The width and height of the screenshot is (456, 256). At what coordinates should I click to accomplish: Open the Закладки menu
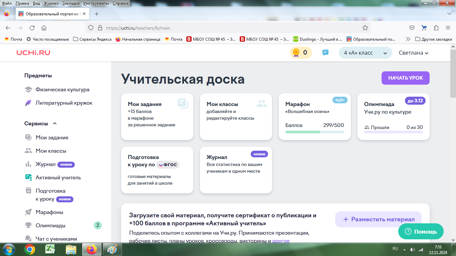point(71,3)
